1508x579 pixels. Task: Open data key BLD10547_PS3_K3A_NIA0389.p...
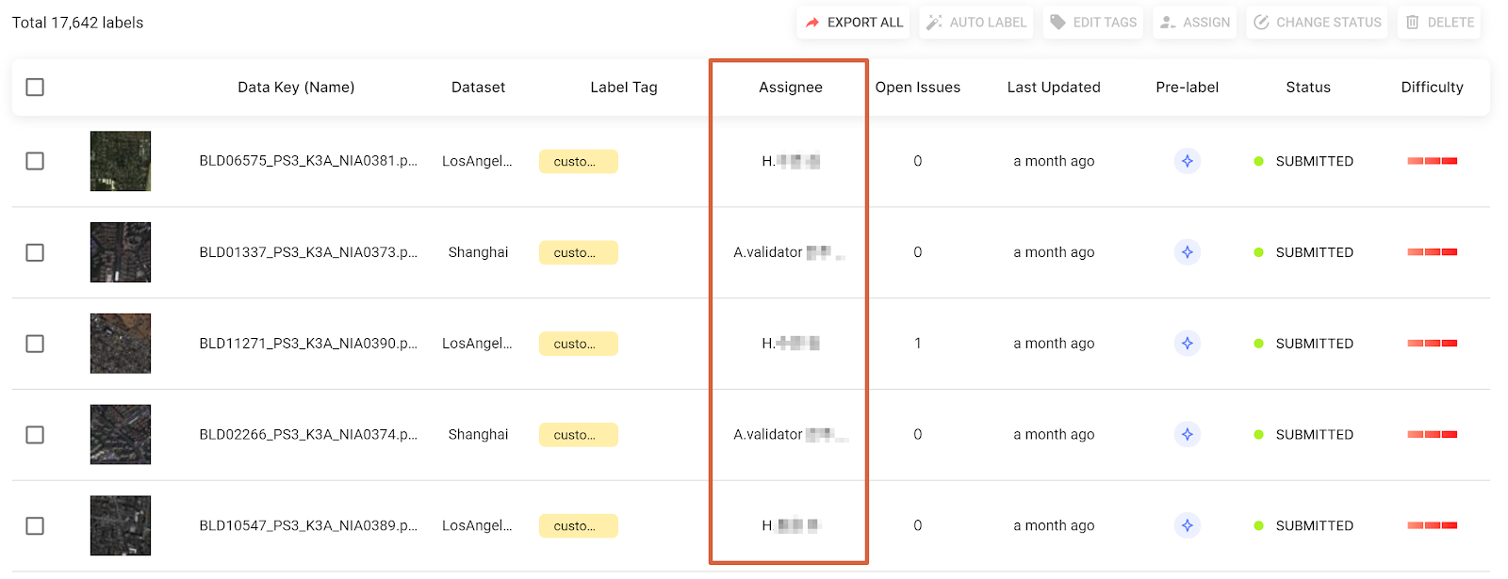308,526
